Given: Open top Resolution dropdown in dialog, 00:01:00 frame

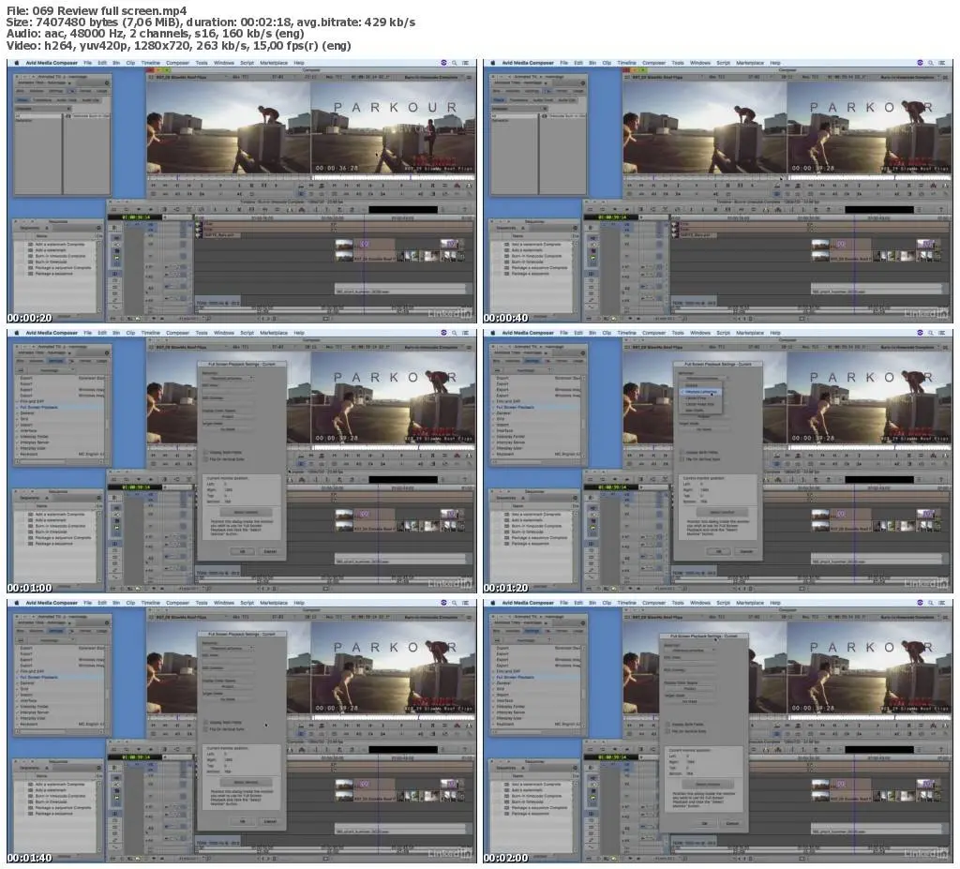Looking at the screenshot, I should pyautogui.click(x=228, y=378).
